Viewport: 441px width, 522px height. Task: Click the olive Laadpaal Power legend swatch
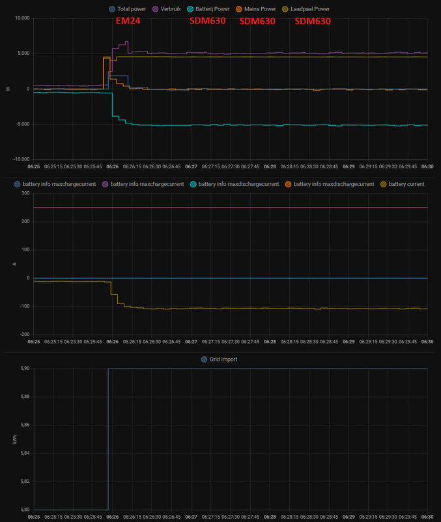tap(285, 9)
